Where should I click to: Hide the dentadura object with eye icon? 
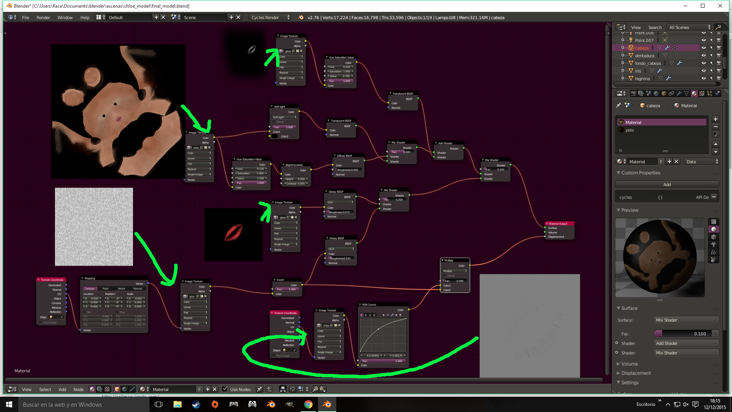point(704,56)
